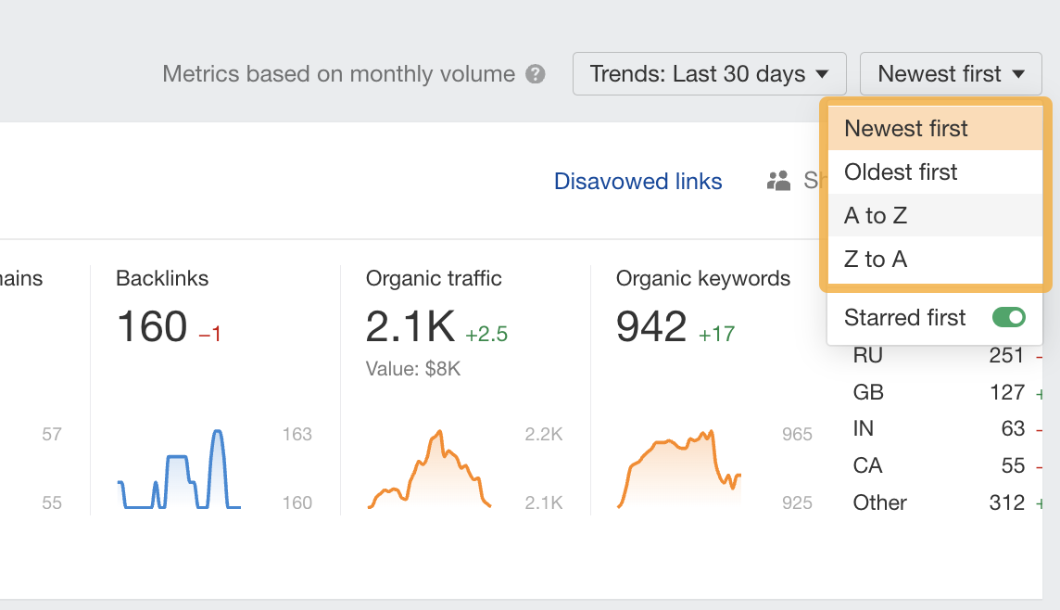Open the Disavowed links page

point(637,182)
